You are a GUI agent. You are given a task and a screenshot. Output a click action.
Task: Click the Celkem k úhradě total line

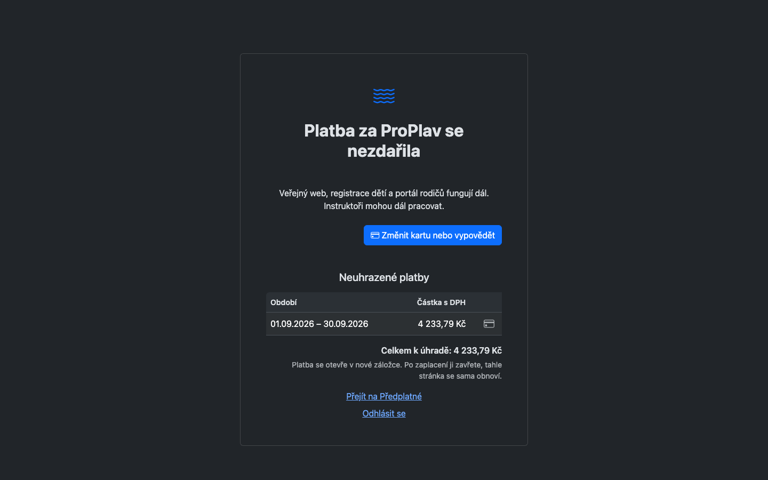click(441, 350)
